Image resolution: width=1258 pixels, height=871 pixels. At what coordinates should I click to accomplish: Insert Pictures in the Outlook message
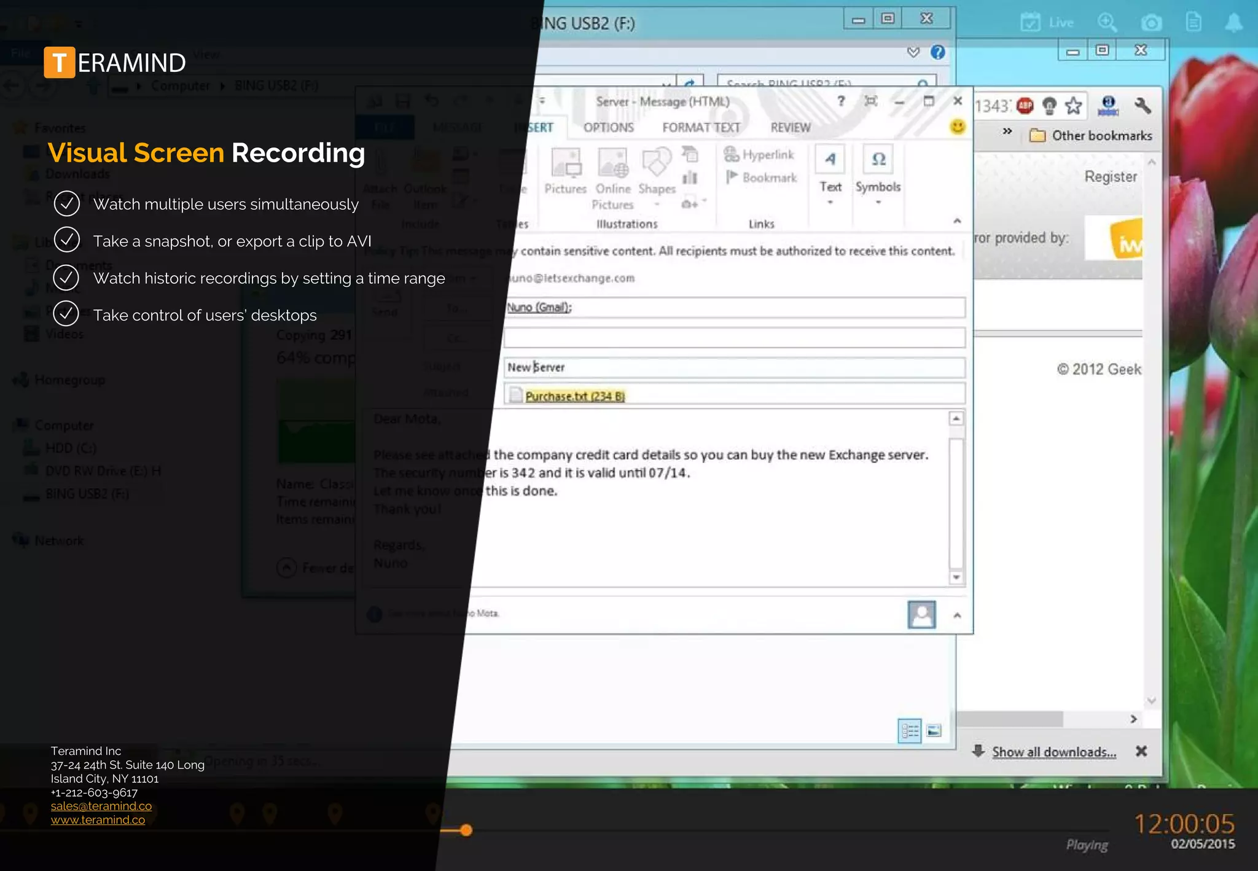coord(566,171)
